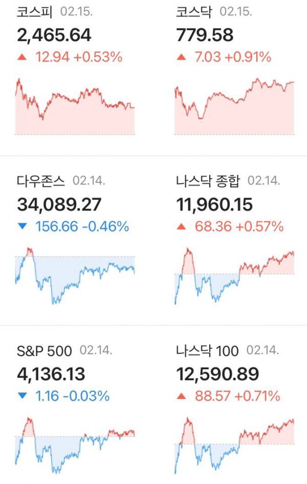The width and height of the screenshot is (307, 484).
Task: View the 다우존스 intraday chart
Action: point(75,276)
